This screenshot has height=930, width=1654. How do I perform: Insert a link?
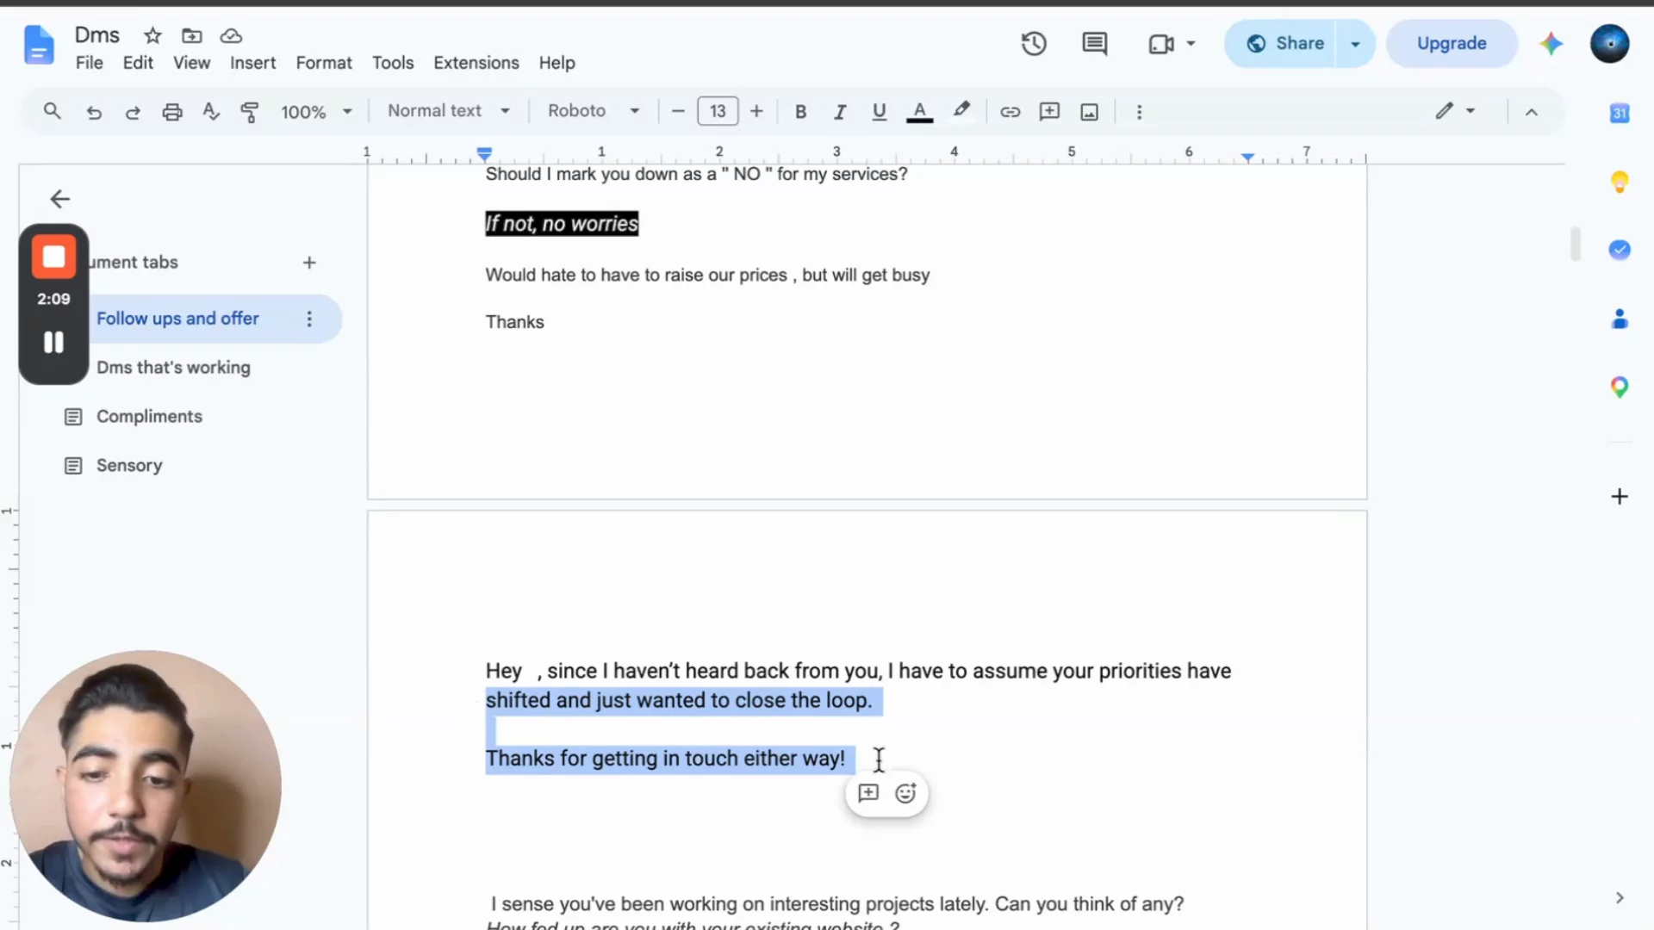(x=1010, y=112)
